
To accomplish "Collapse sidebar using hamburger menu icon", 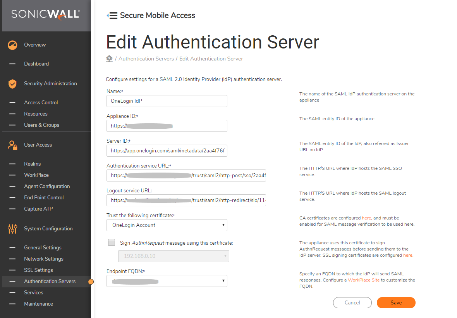I will coord(112,16).
